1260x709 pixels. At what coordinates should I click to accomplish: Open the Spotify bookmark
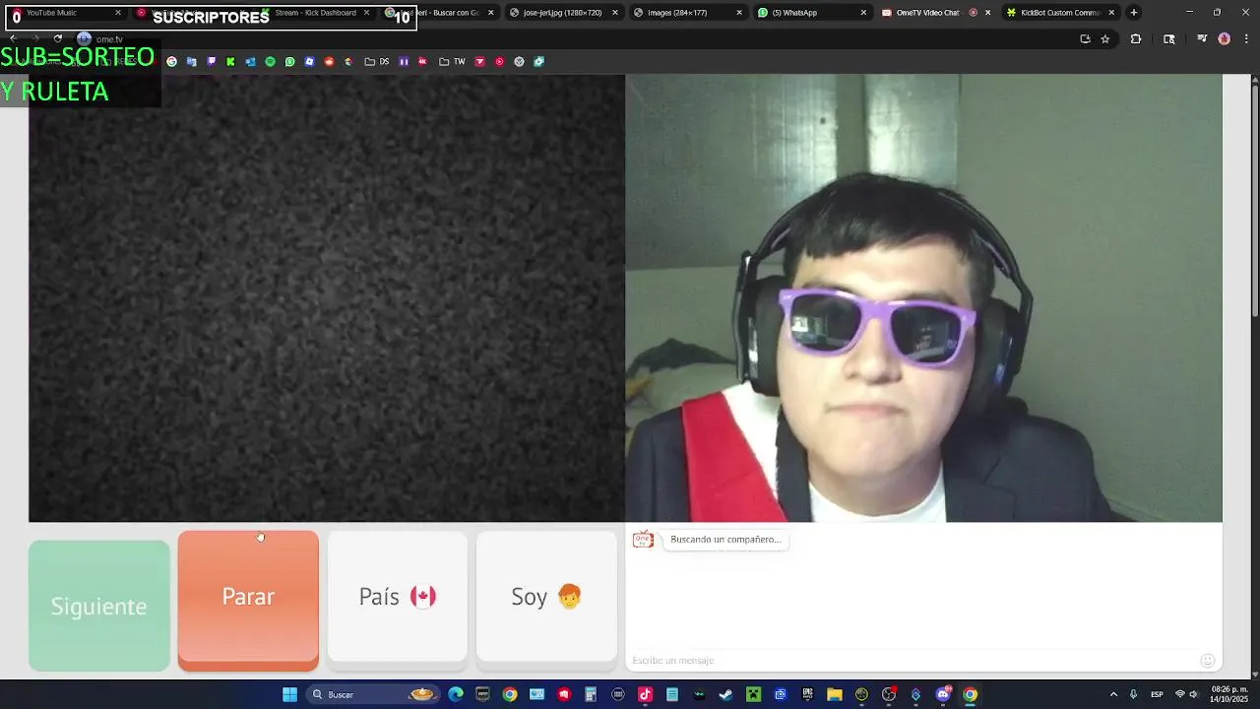coord(270,61)
